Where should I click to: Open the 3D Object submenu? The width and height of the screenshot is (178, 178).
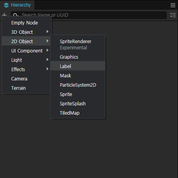tap(27, 32)
